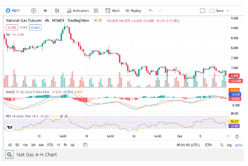Screen dimensions: 248x166
Task: Click the TradingView logo in the RSI pane
Action: [10, 127]
